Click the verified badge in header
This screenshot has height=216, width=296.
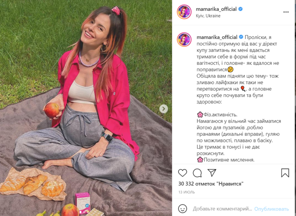pyautogui.click(x=240, y=9)
